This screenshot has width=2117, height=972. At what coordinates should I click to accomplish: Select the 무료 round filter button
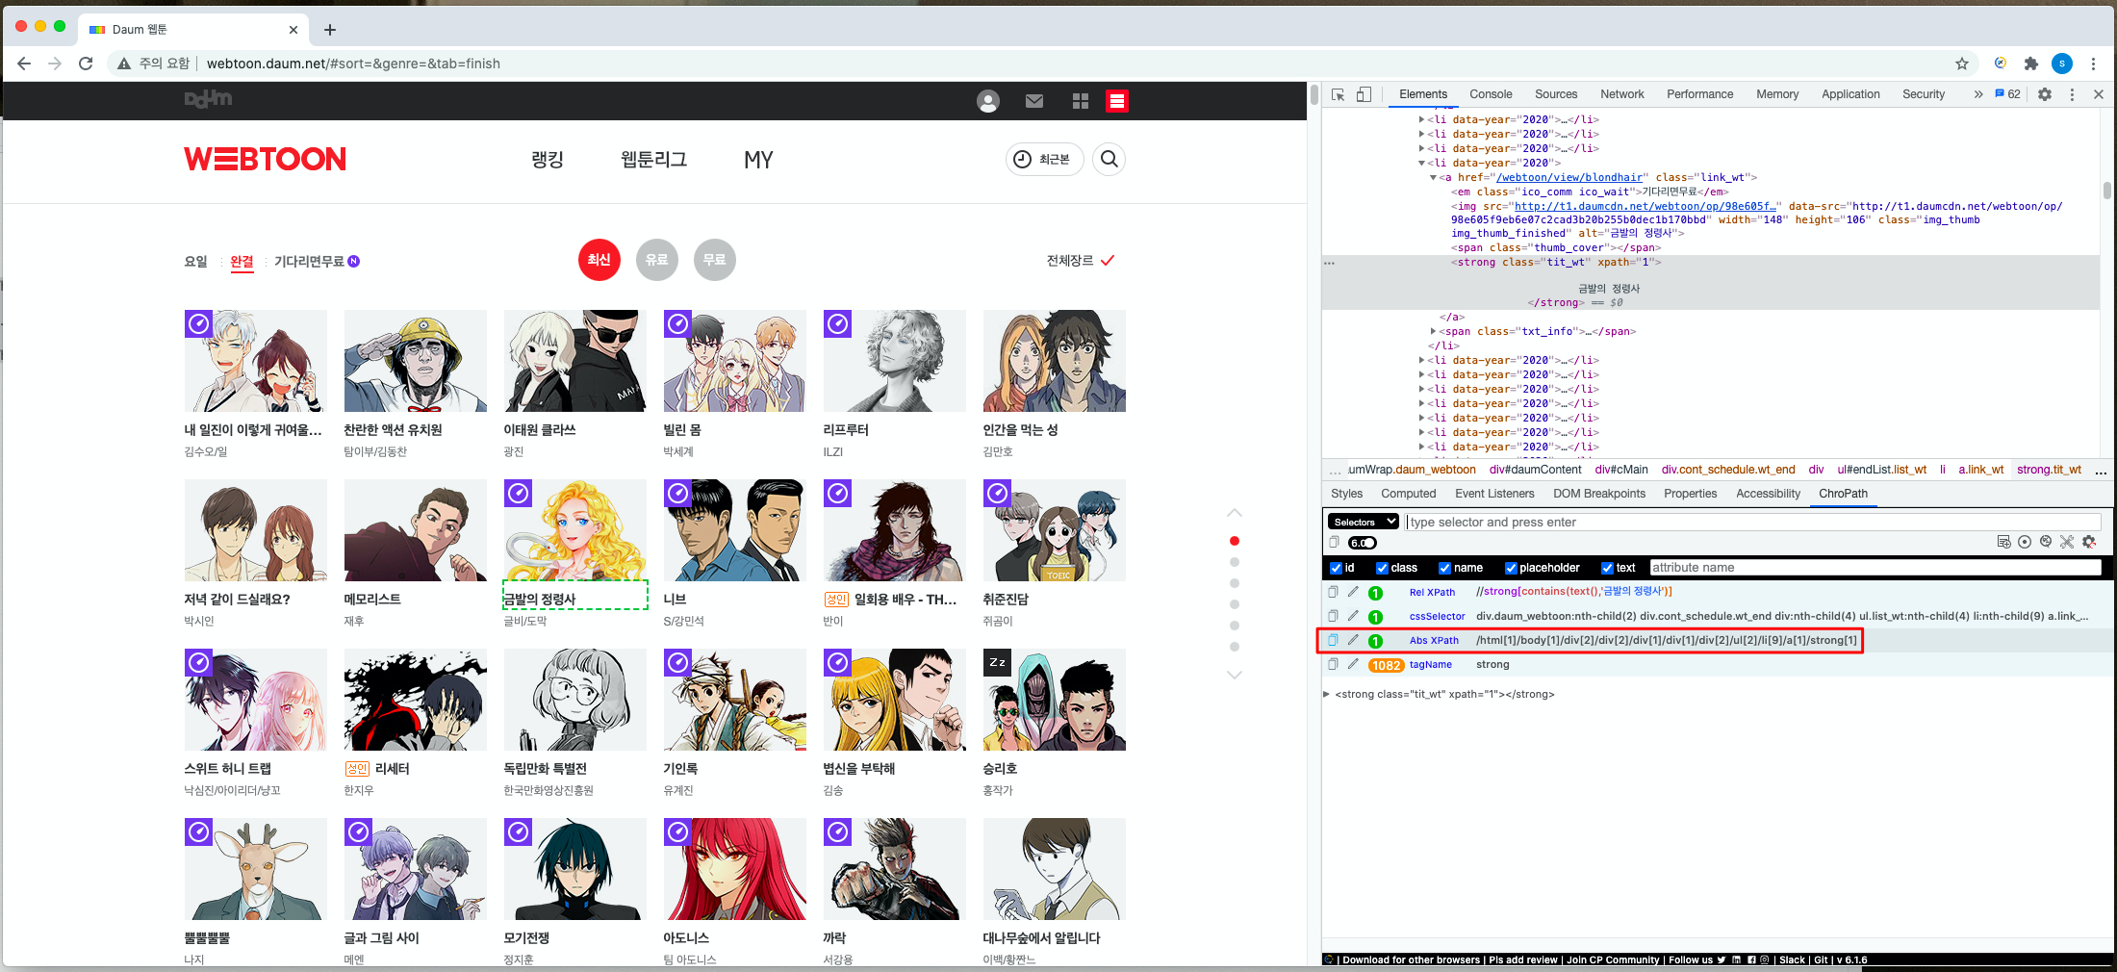pyautogui.click(x=715, y=260)
